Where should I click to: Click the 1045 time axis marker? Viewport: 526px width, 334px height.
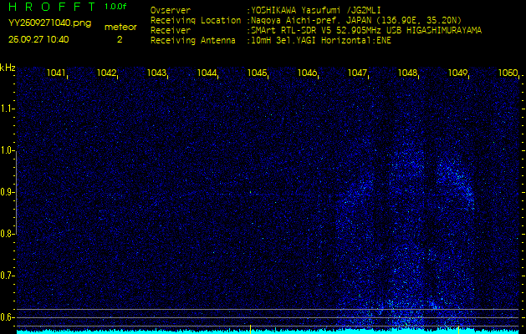257,73
